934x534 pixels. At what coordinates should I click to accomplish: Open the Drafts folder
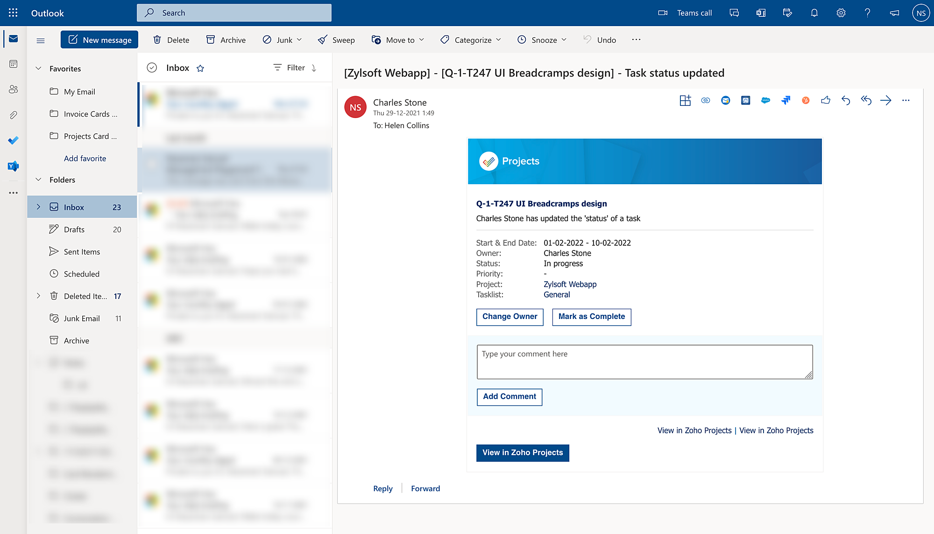pyautogui.click(x=82, y=229)
